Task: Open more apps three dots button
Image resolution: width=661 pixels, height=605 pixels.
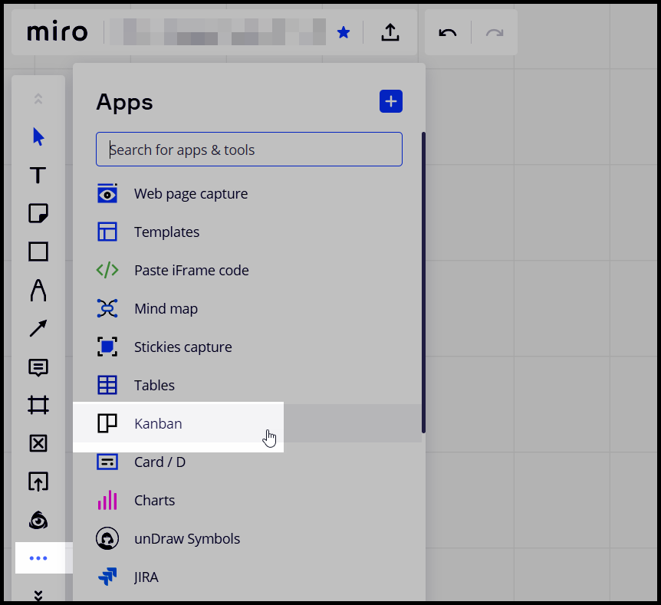Action: (x=38, y=558)
